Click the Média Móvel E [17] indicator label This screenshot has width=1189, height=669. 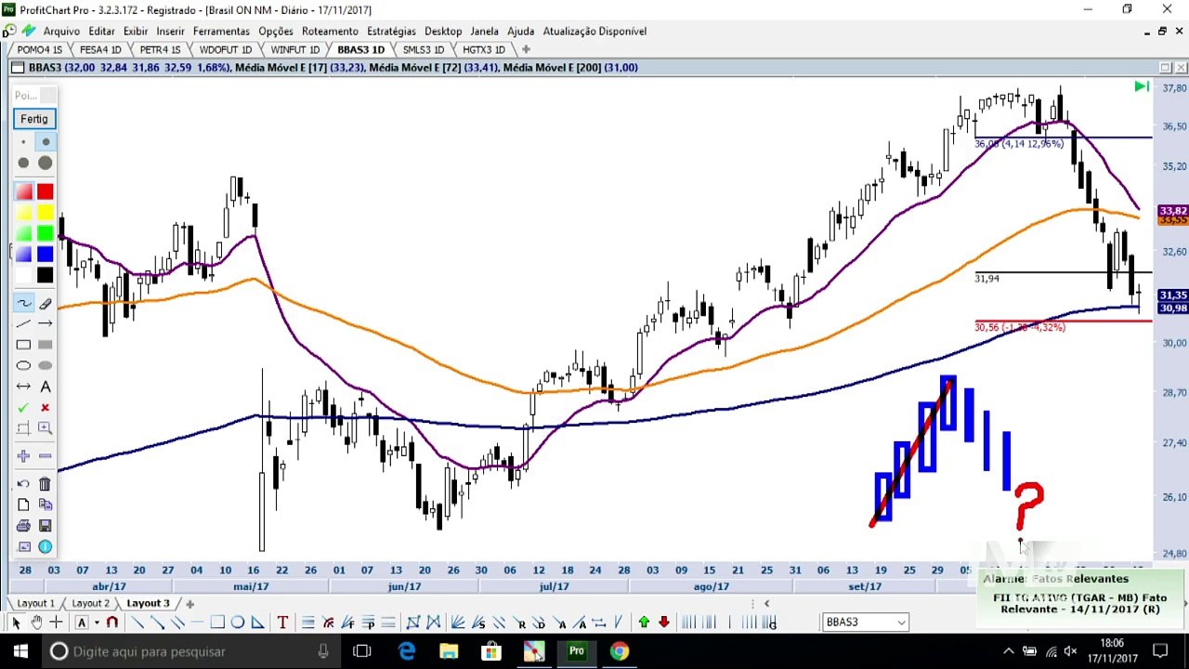click(x=299, y=67)
